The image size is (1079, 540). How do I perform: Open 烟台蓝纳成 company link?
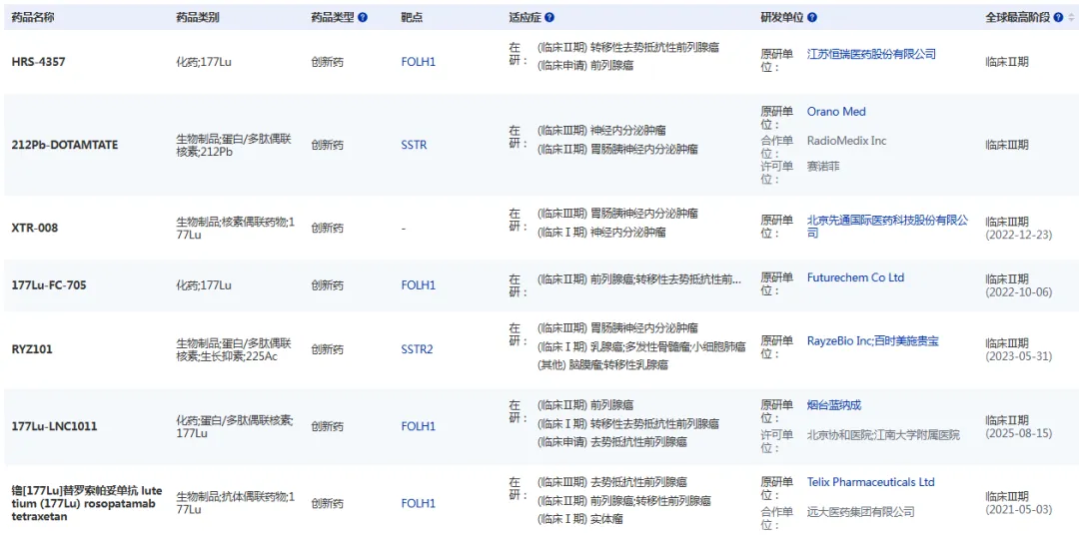(x=833, y=405)
